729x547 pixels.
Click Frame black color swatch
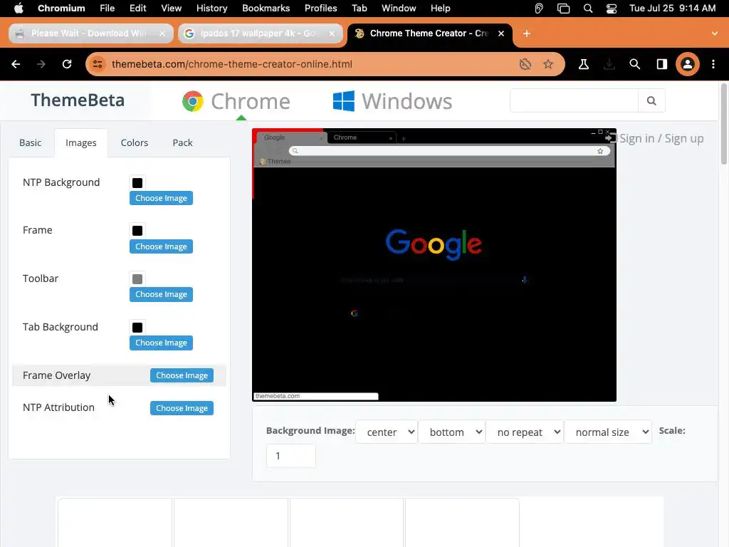pyautogui.click(x=137, y=231)
